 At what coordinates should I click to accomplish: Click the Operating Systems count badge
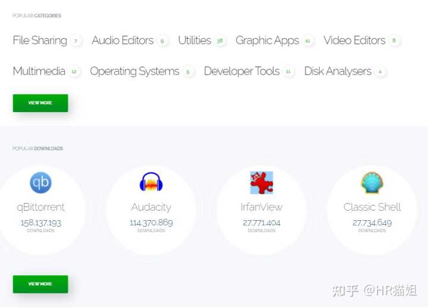coord(188,72)
